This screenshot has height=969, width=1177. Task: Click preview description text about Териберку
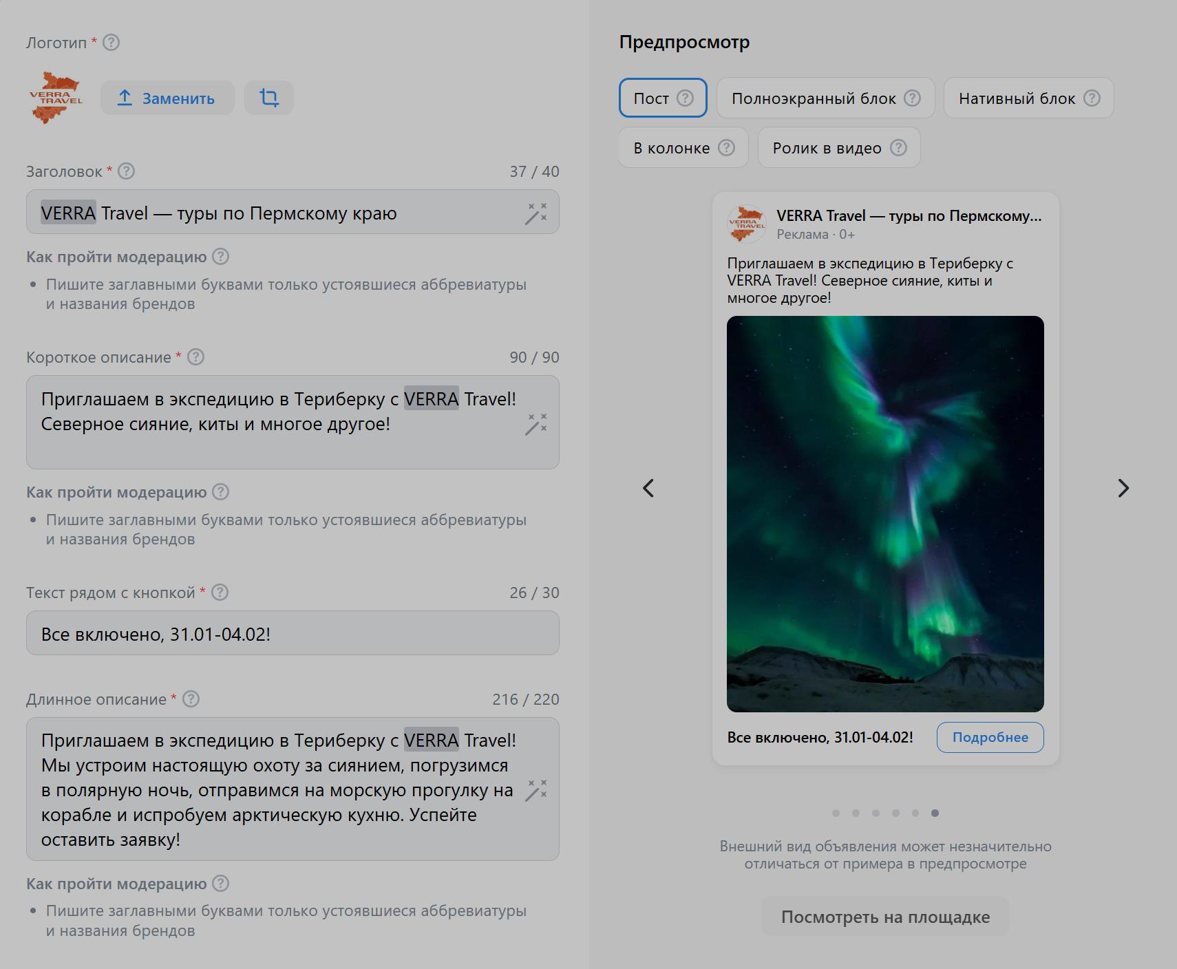(x=870, y=280)
